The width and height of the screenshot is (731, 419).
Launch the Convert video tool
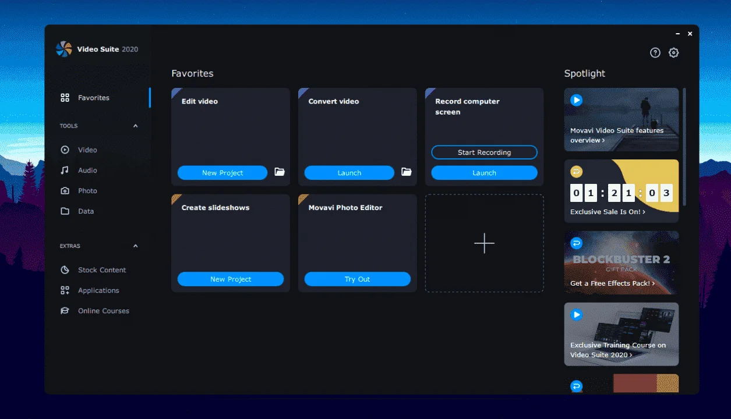point(349,173)
